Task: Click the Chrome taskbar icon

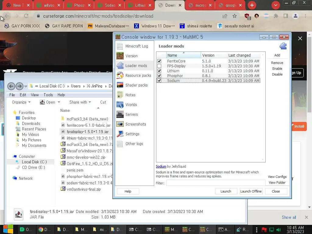Action: tap(44, 229)
